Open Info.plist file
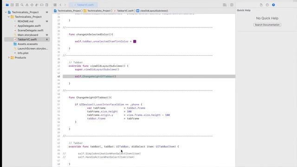 tap(23, 53)
